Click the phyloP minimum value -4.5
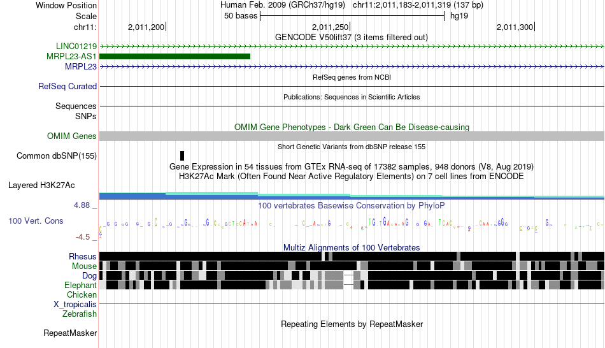 [x=83, y=237]
